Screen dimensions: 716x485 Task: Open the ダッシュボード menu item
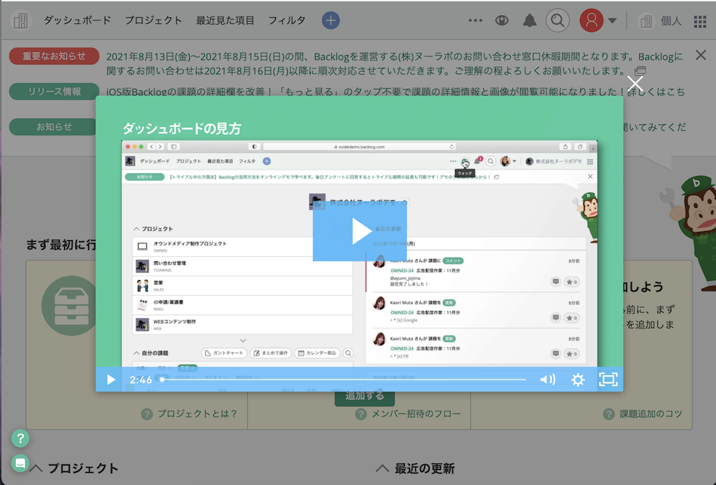(x=77, y=20)
